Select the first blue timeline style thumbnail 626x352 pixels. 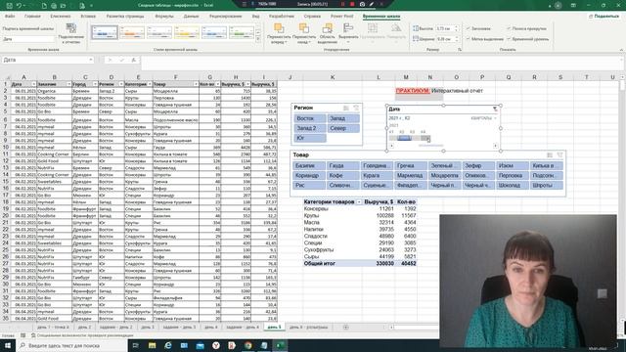tap(105, 32)
